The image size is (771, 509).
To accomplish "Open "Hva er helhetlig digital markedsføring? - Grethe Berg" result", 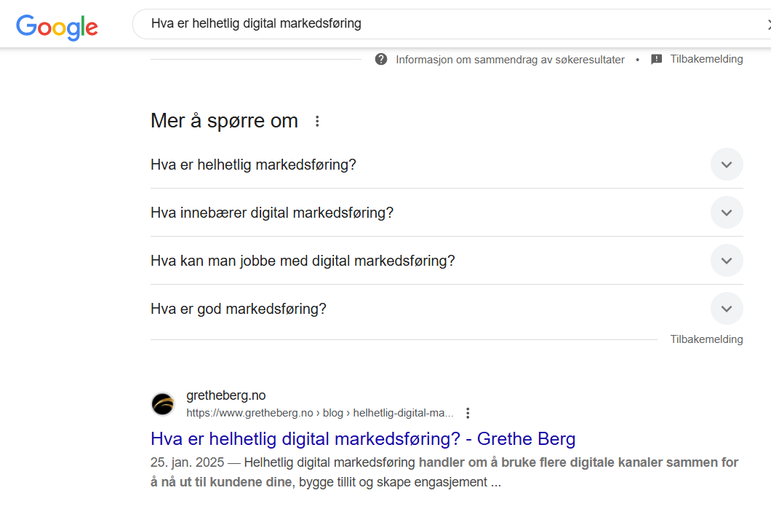I will (363, 439).
